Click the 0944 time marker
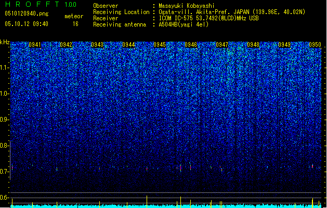The image size is (327, 208). point(128,45)
